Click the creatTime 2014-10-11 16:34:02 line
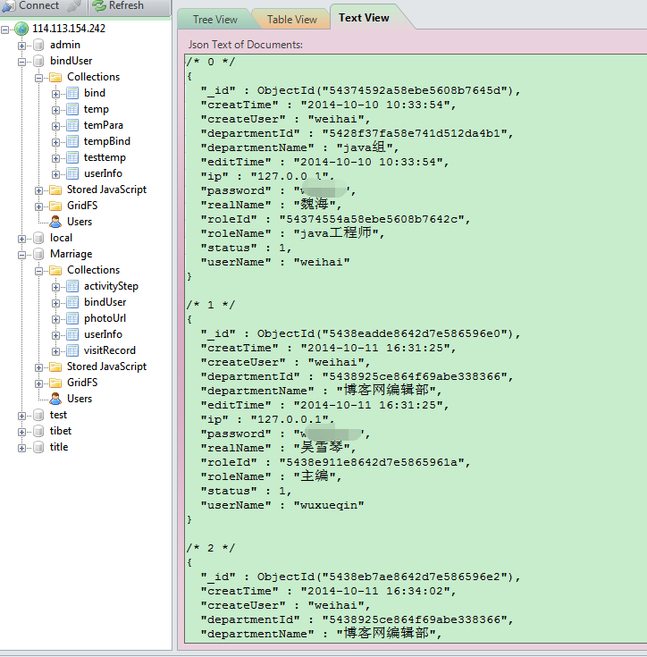 click(328, 591)
